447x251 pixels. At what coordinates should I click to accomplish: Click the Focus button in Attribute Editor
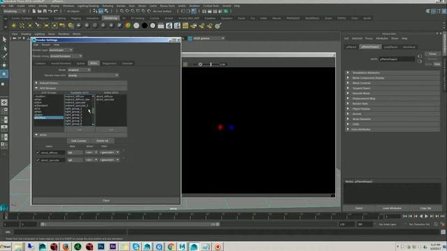432,54
